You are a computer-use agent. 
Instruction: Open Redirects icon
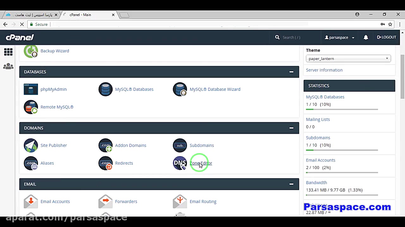pyautogui.click(x=105, y=163)
